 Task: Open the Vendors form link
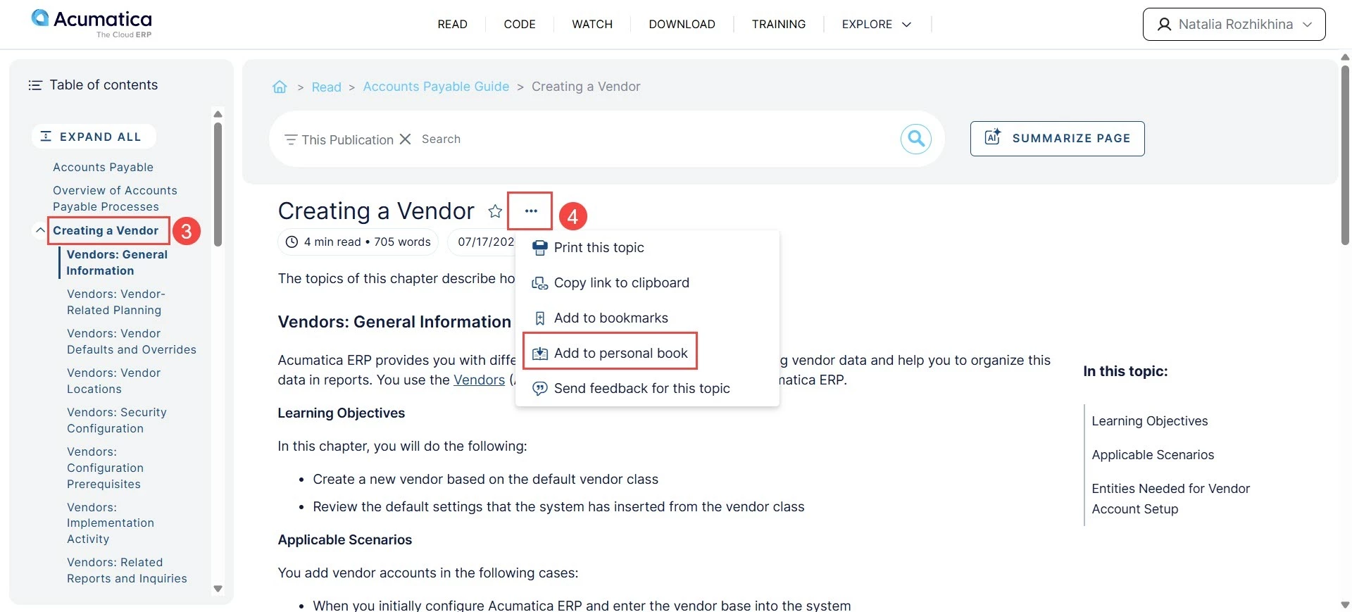[479, 380]
